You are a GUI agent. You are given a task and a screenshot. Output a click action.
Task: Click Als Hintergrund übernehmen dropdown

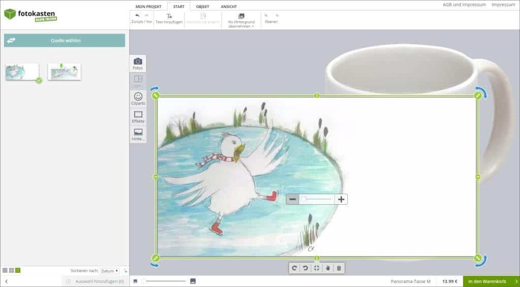tap(241, 20)
